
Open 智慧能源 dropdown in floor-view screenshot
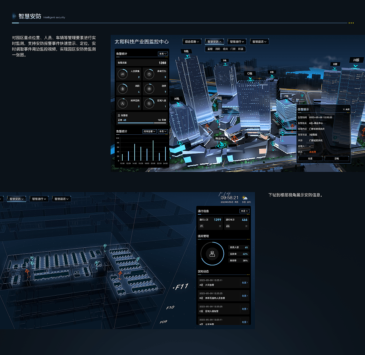pyautogui.click(x=62, y=199)
